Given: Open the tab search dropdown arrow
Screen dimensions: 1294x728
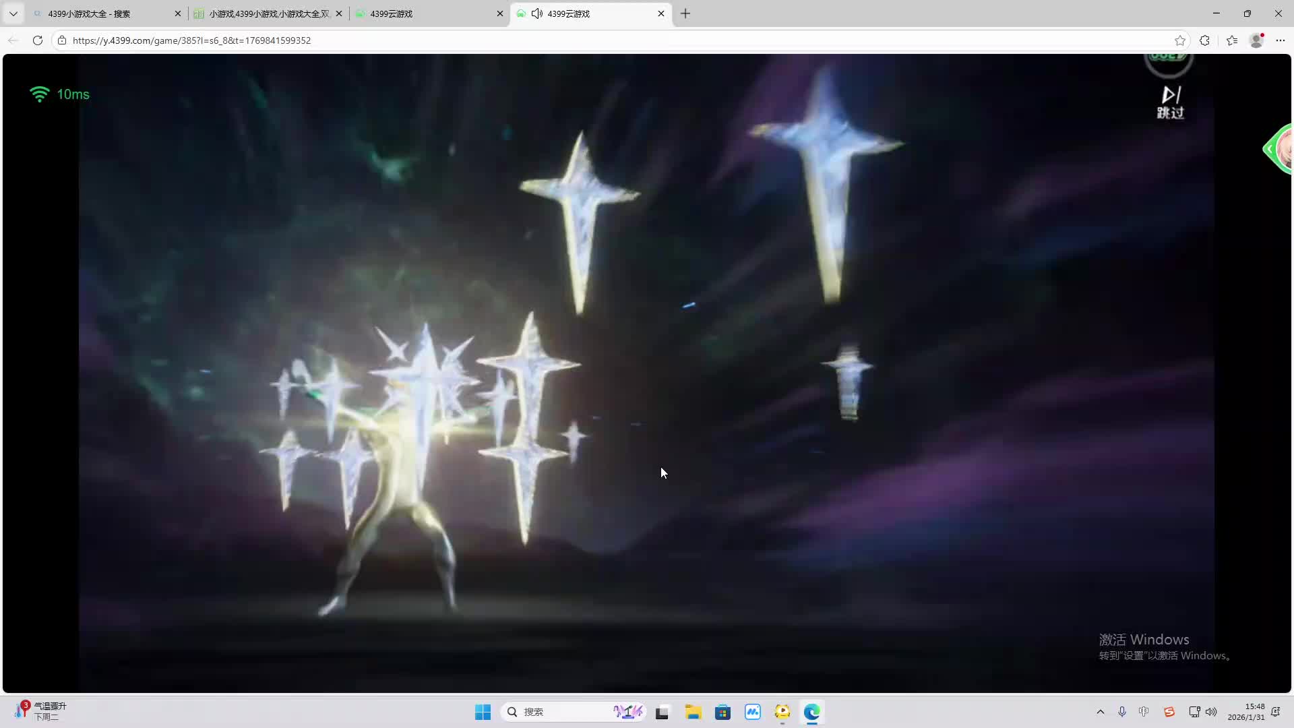Looking at the screenshot, I should [x=13, y=13].
